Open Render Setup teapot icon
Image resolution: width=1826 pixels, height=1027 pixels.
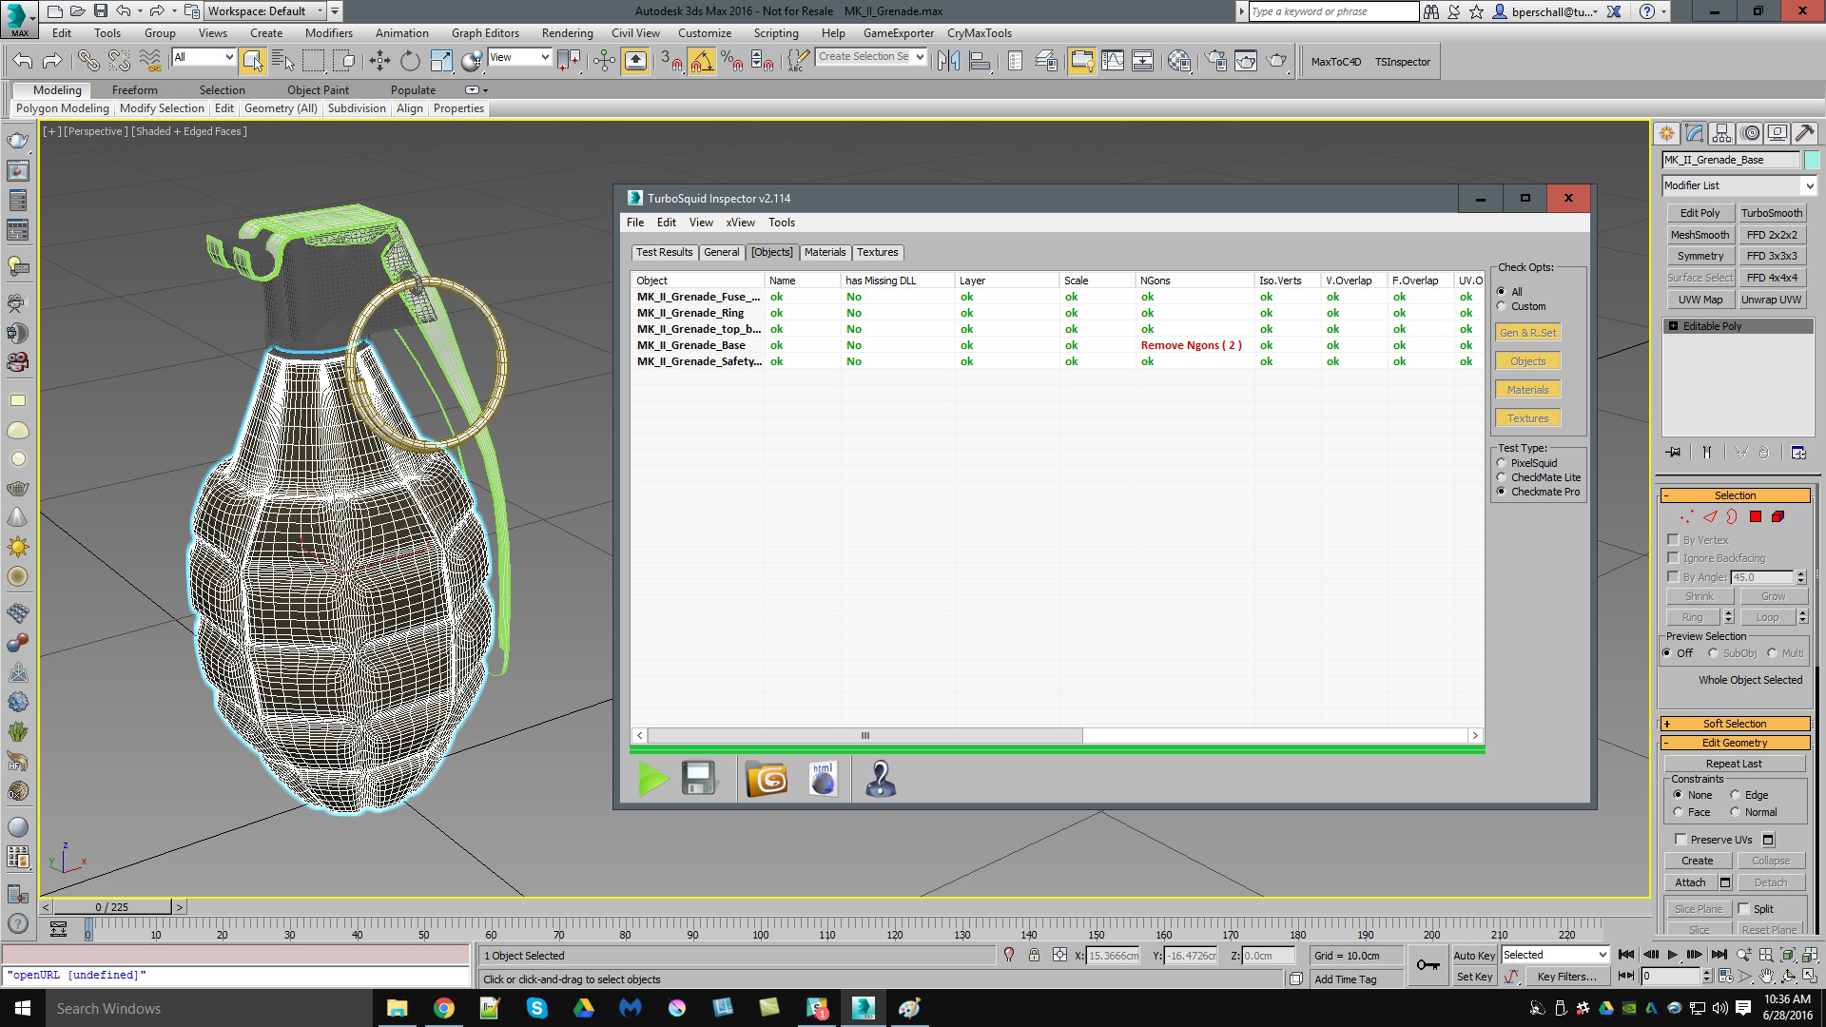(1215, 61)
